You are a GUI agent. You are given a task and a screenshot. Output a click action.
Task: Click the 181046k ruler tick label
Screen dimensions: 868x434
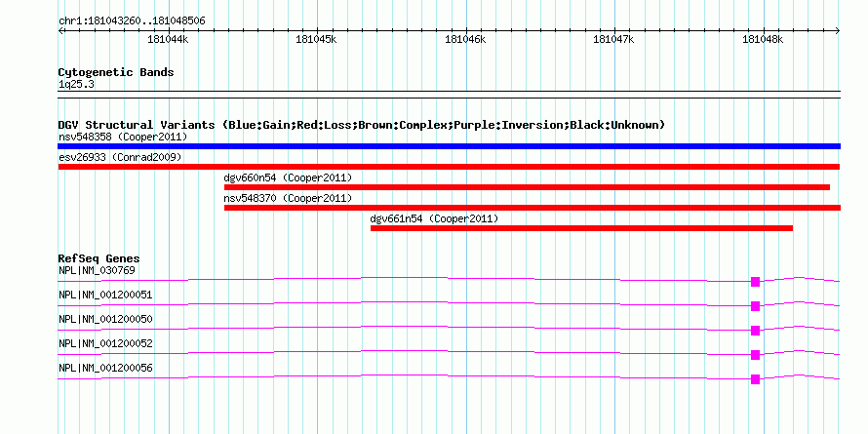[465, 39]
